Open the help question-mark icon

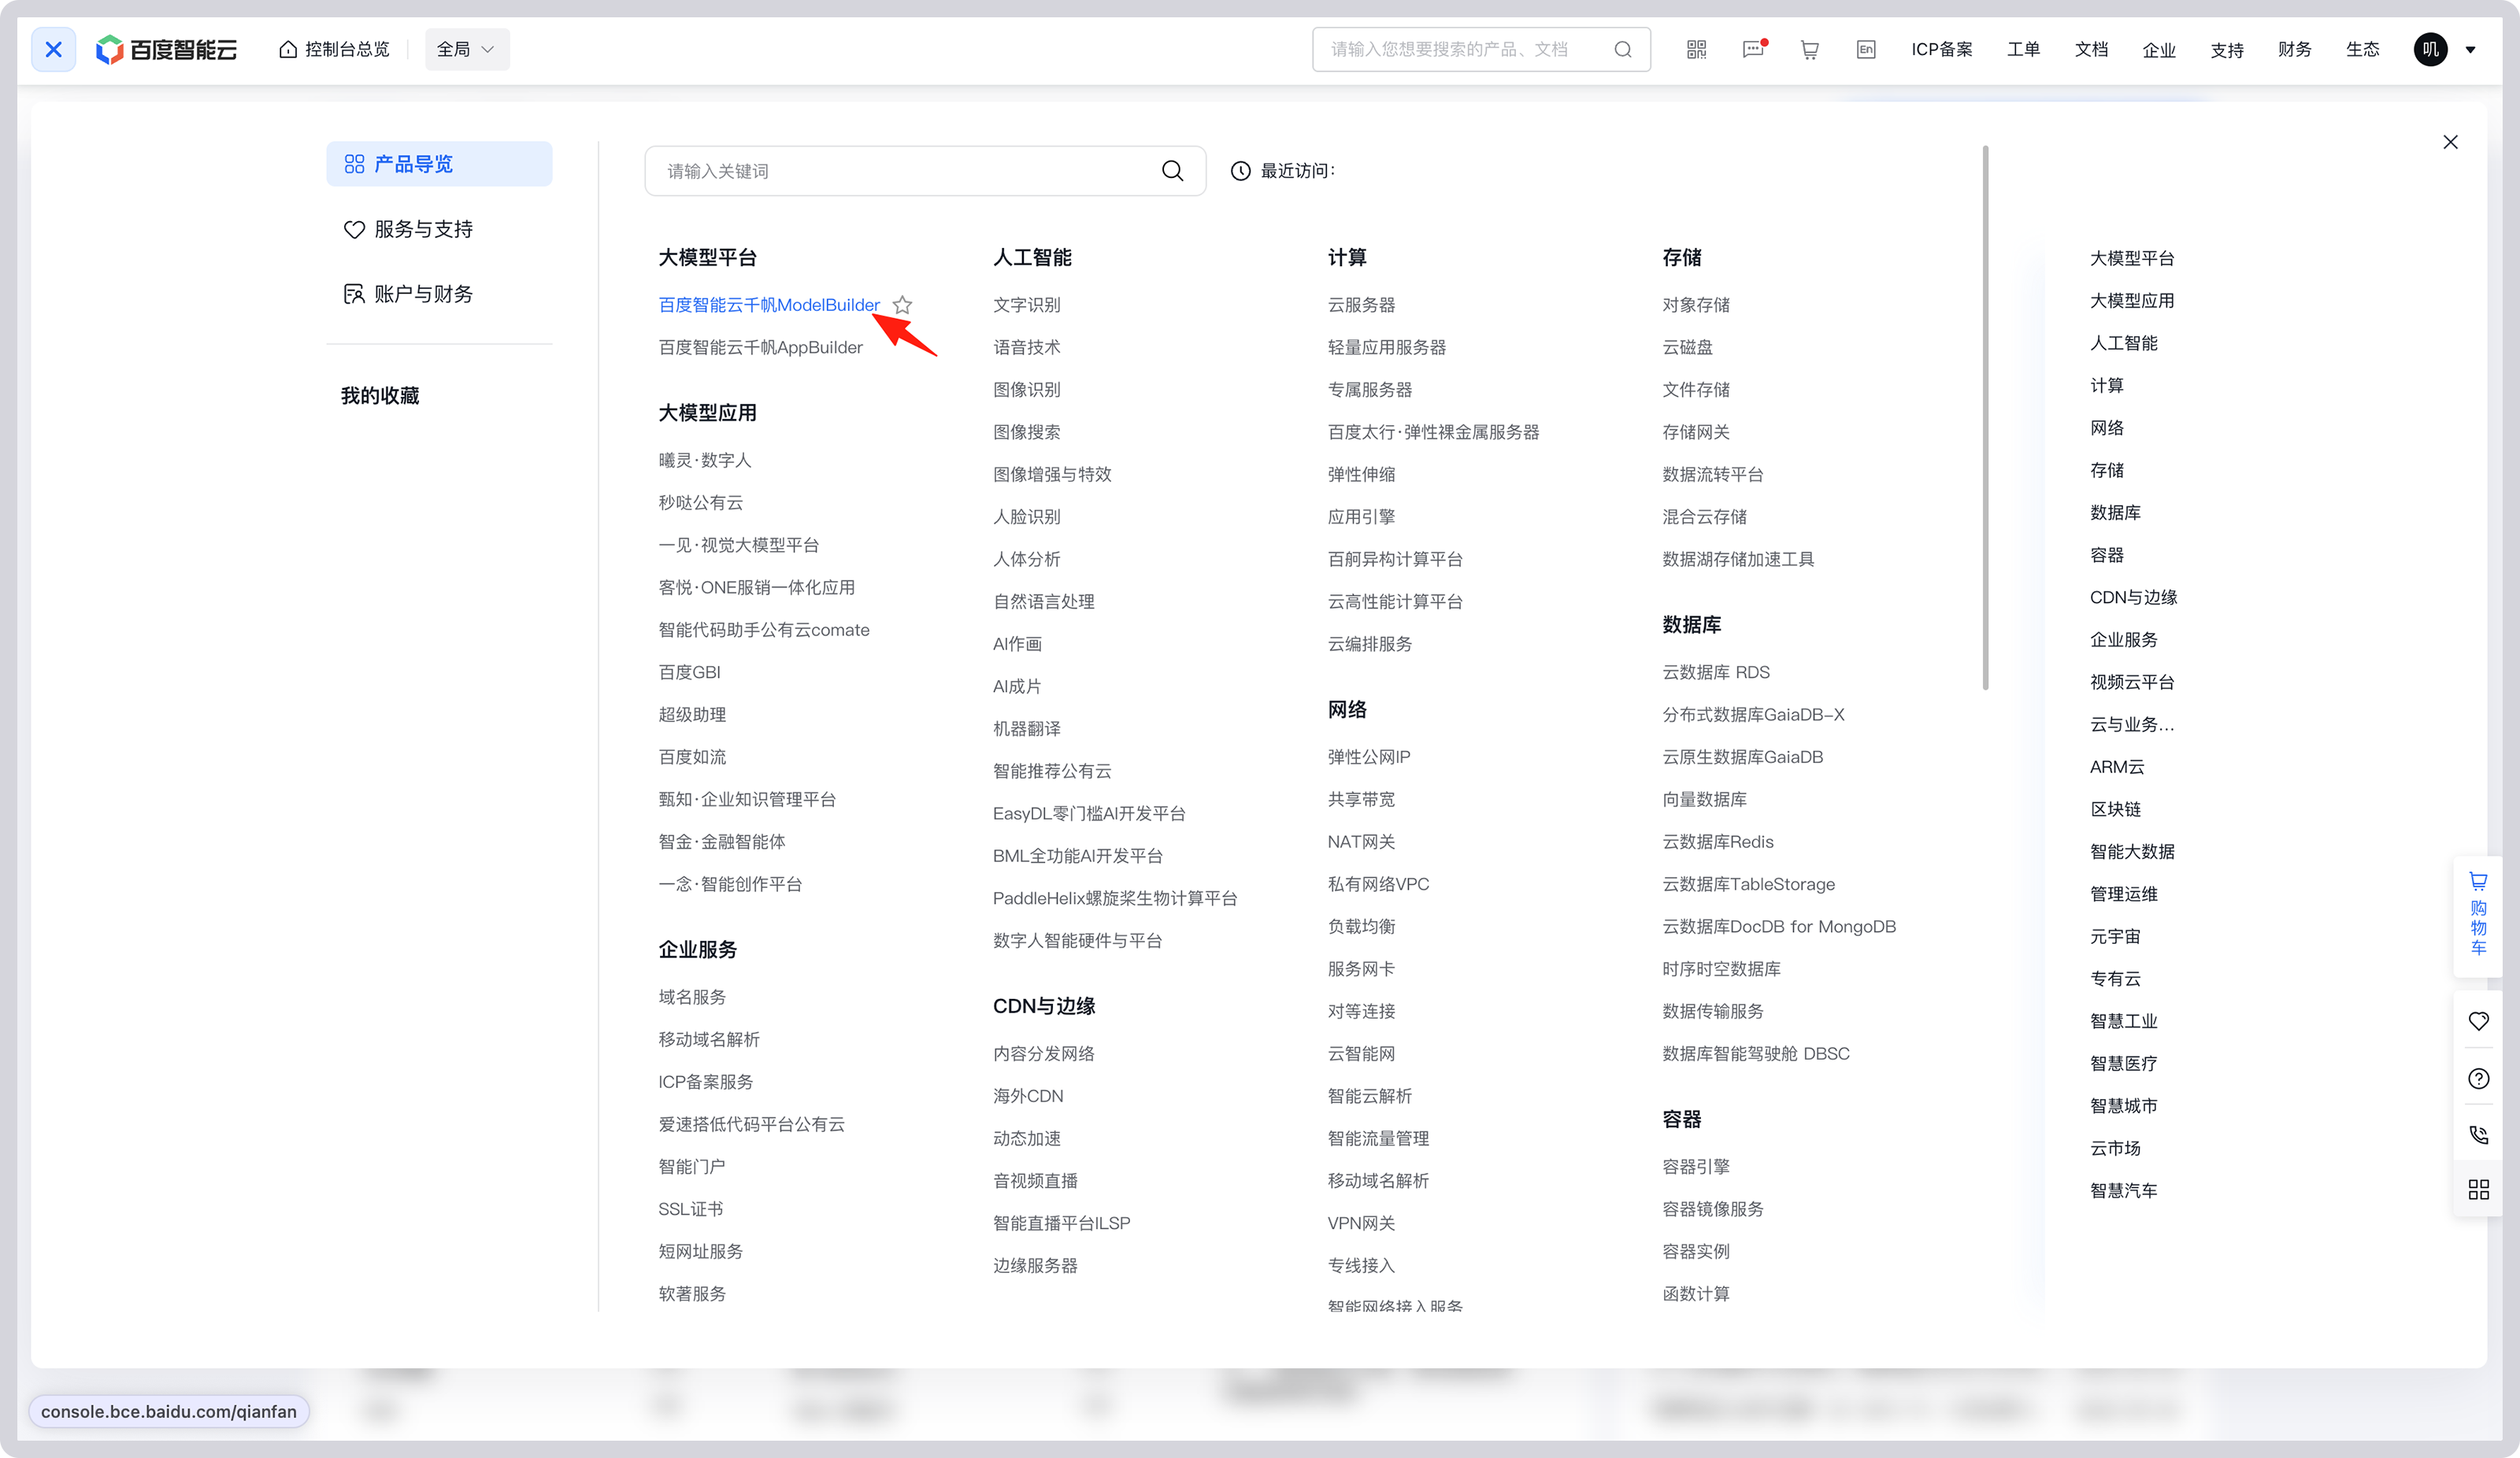coord(2478,1078)
